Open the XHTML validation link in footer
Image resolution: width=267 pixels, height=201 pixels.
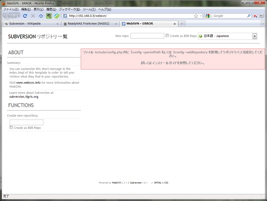(x=158, y=183)
